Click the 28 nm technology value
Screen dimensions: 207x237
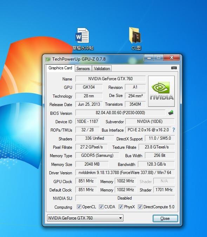point(89,96)
